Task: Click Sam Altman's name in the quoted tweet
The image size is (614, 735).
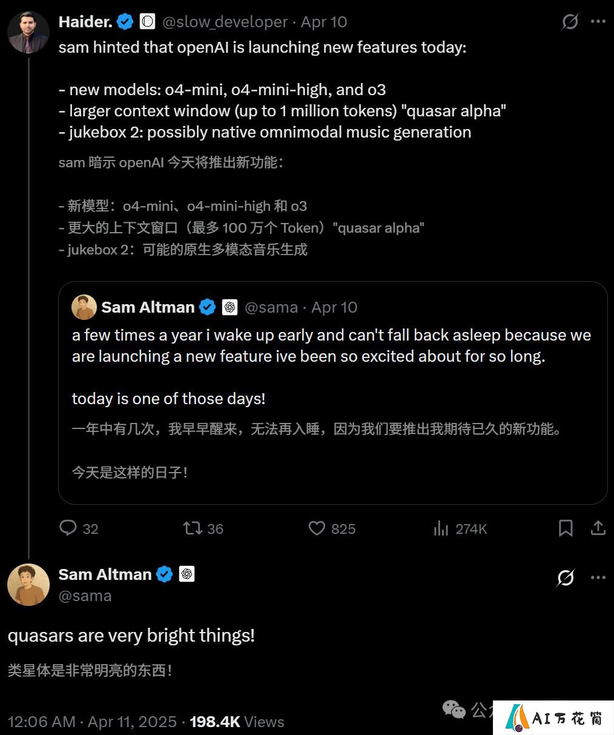Action: tap(148, 307)
